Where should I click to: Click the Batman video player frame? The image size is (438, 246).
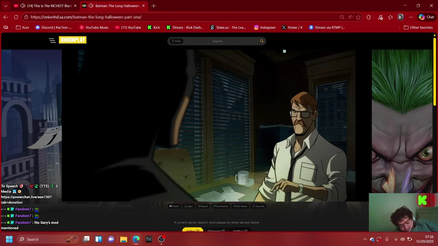[208, 125]
